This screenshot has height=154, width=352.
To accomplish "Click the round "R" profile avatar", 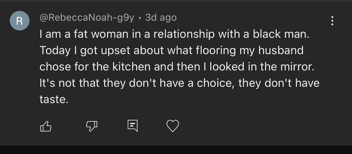I will (19, 21).
